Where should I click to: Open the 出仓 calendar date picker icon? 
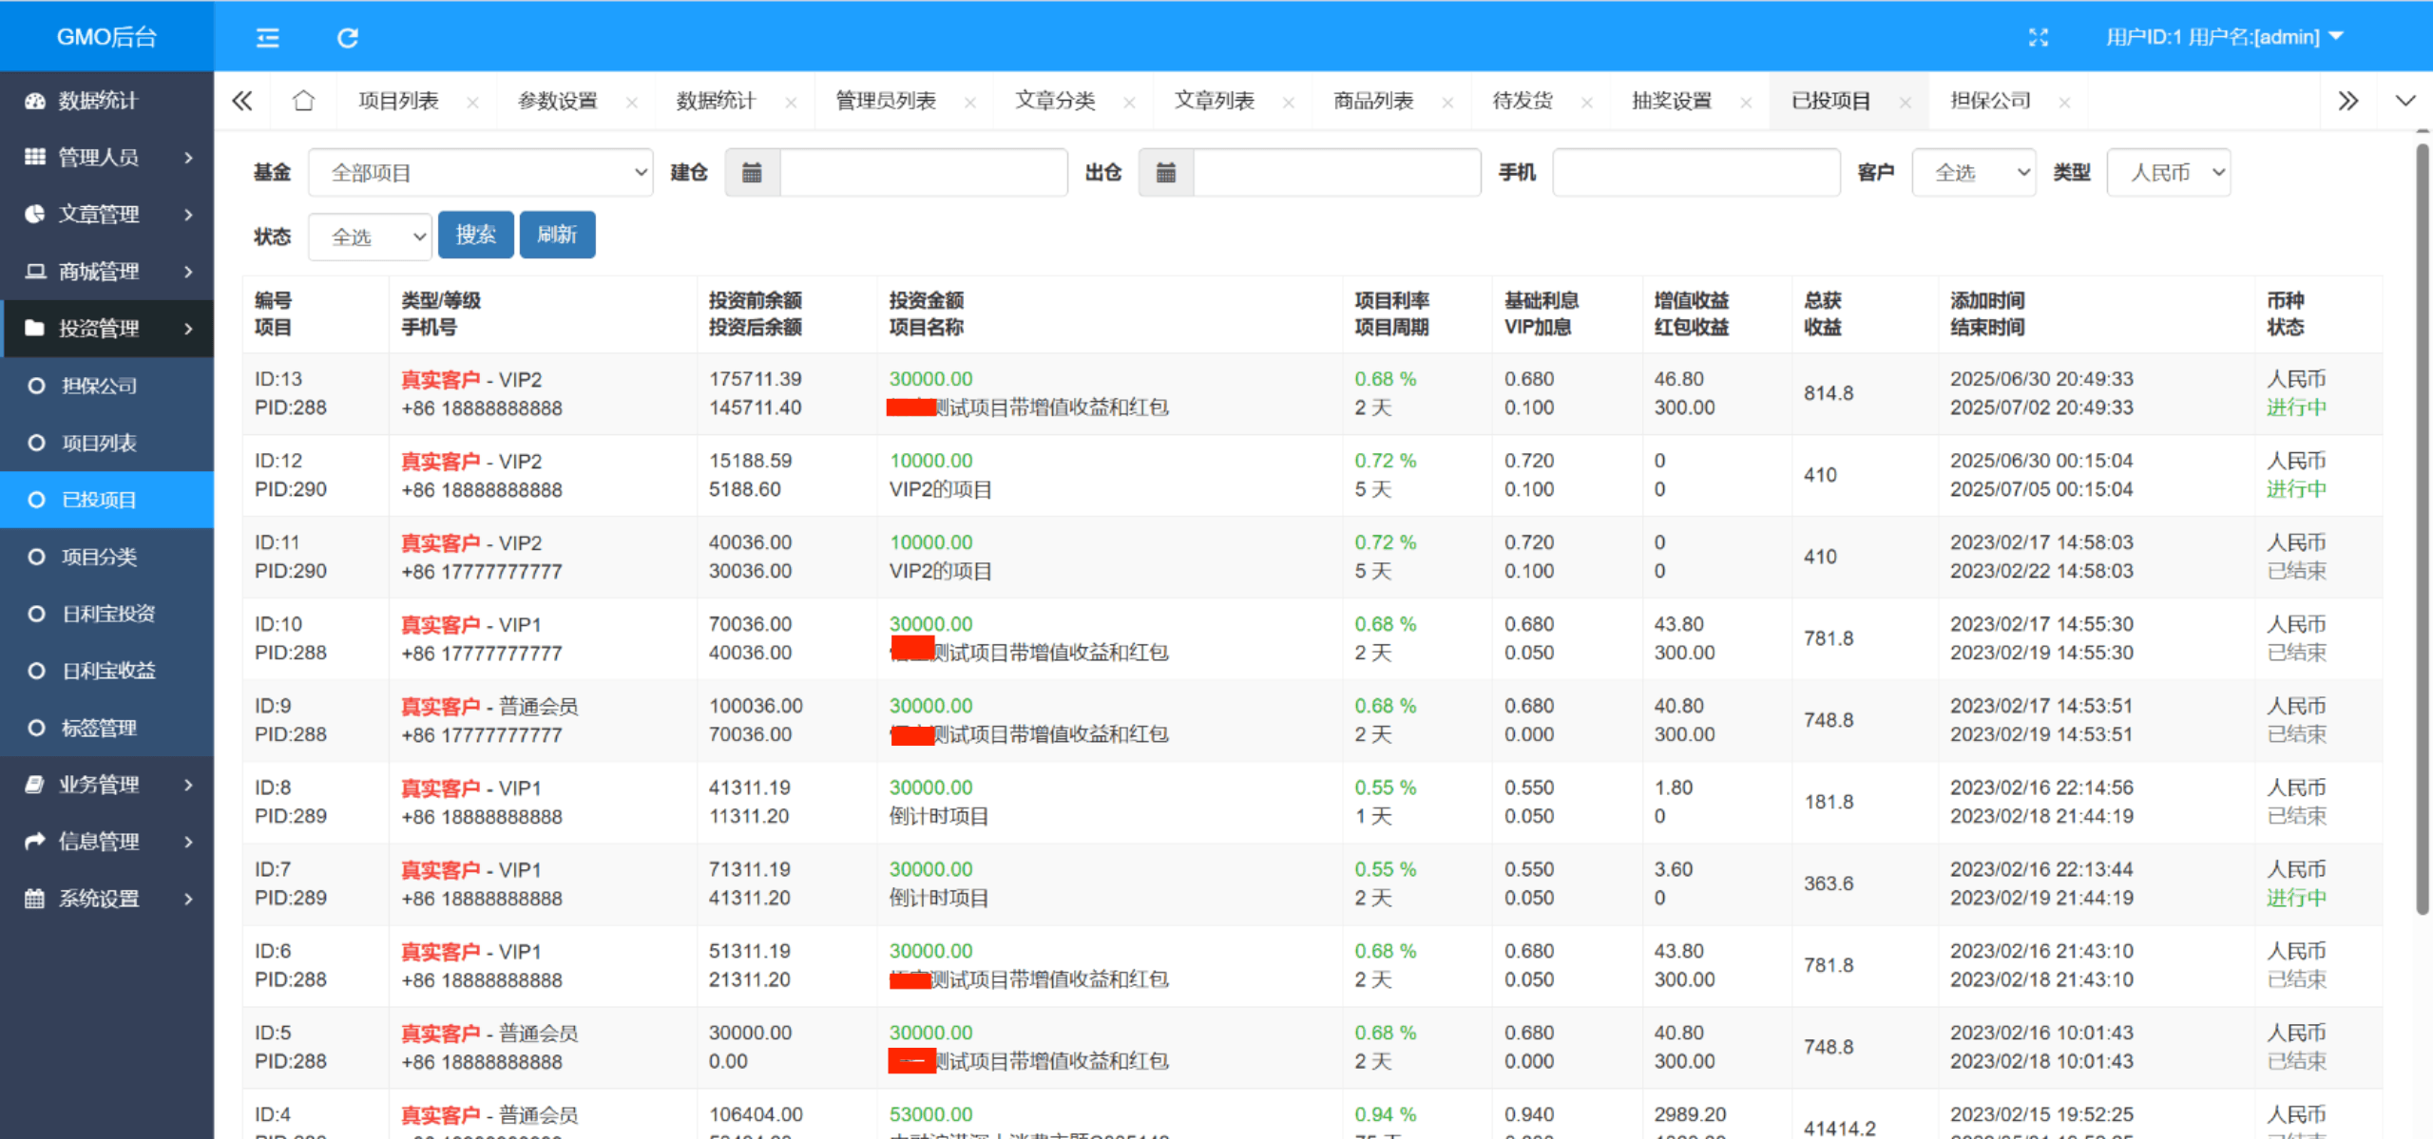pos(1166,173)
